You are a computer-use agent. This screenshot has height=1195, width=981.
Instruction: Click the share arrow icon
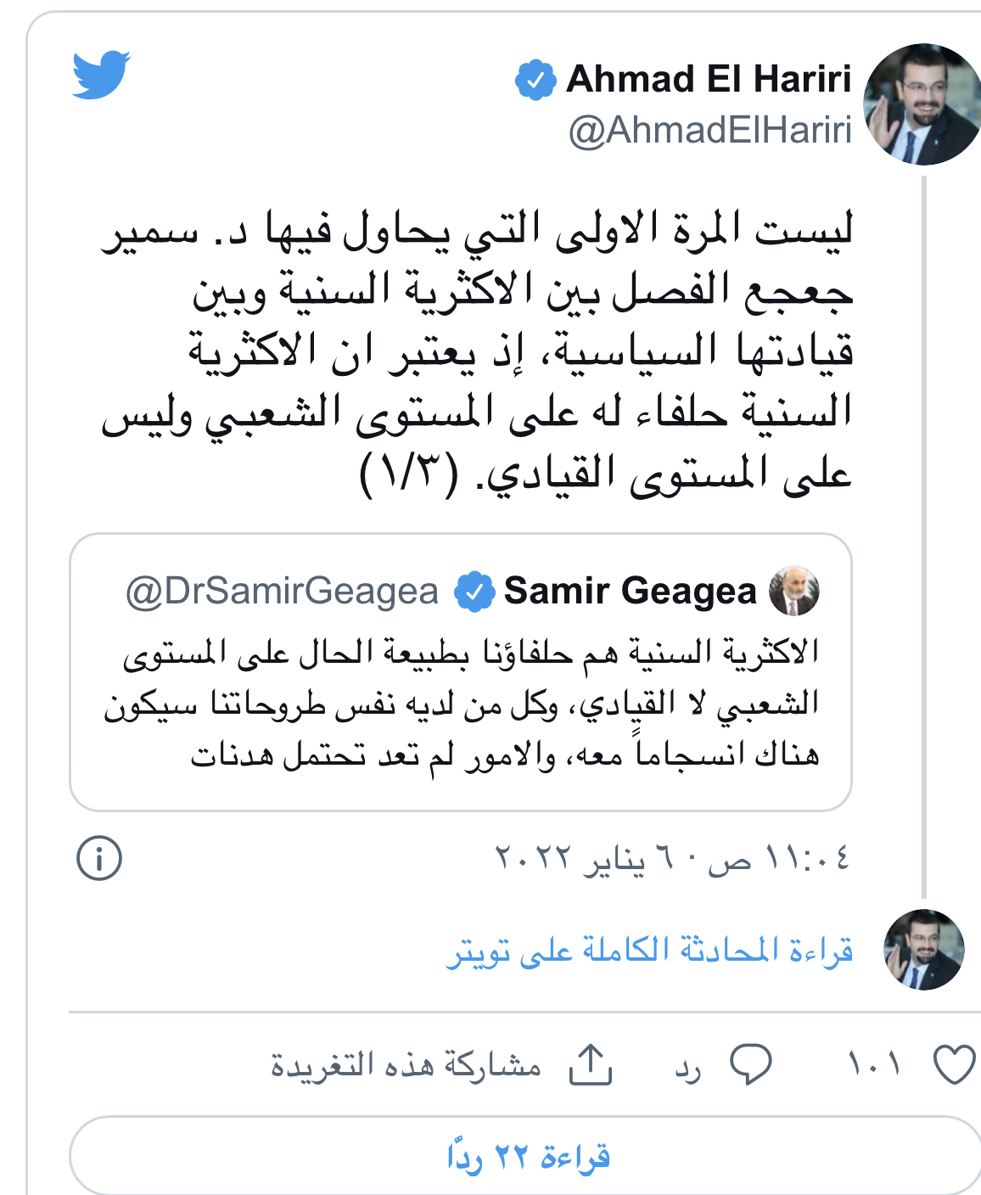pos(591,1064)
